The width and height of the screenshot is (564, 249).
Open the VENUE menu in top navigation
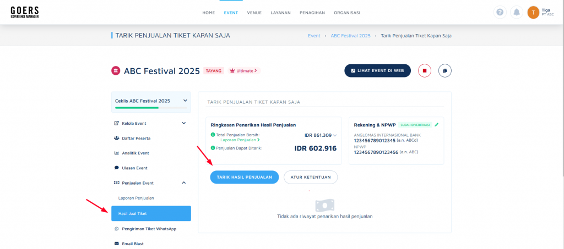[254, 13]
